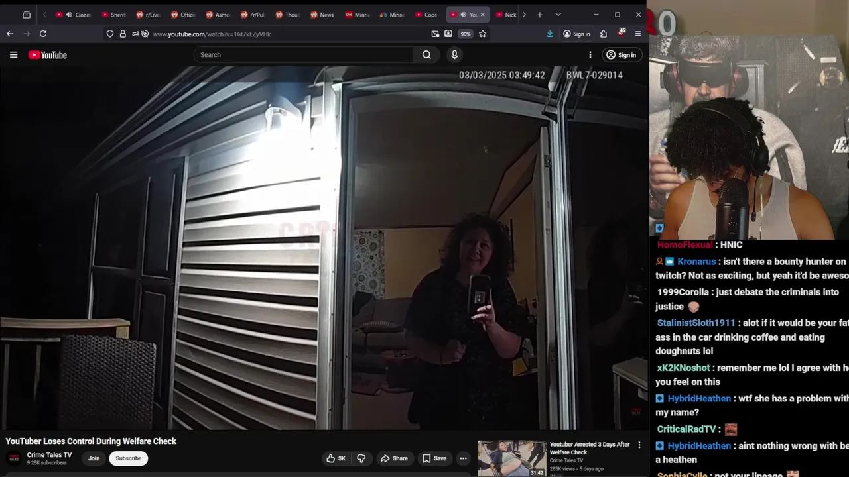The image size is (849, 477).
Task: Go back with the browser back arrow
Action: tap(10, 34)
